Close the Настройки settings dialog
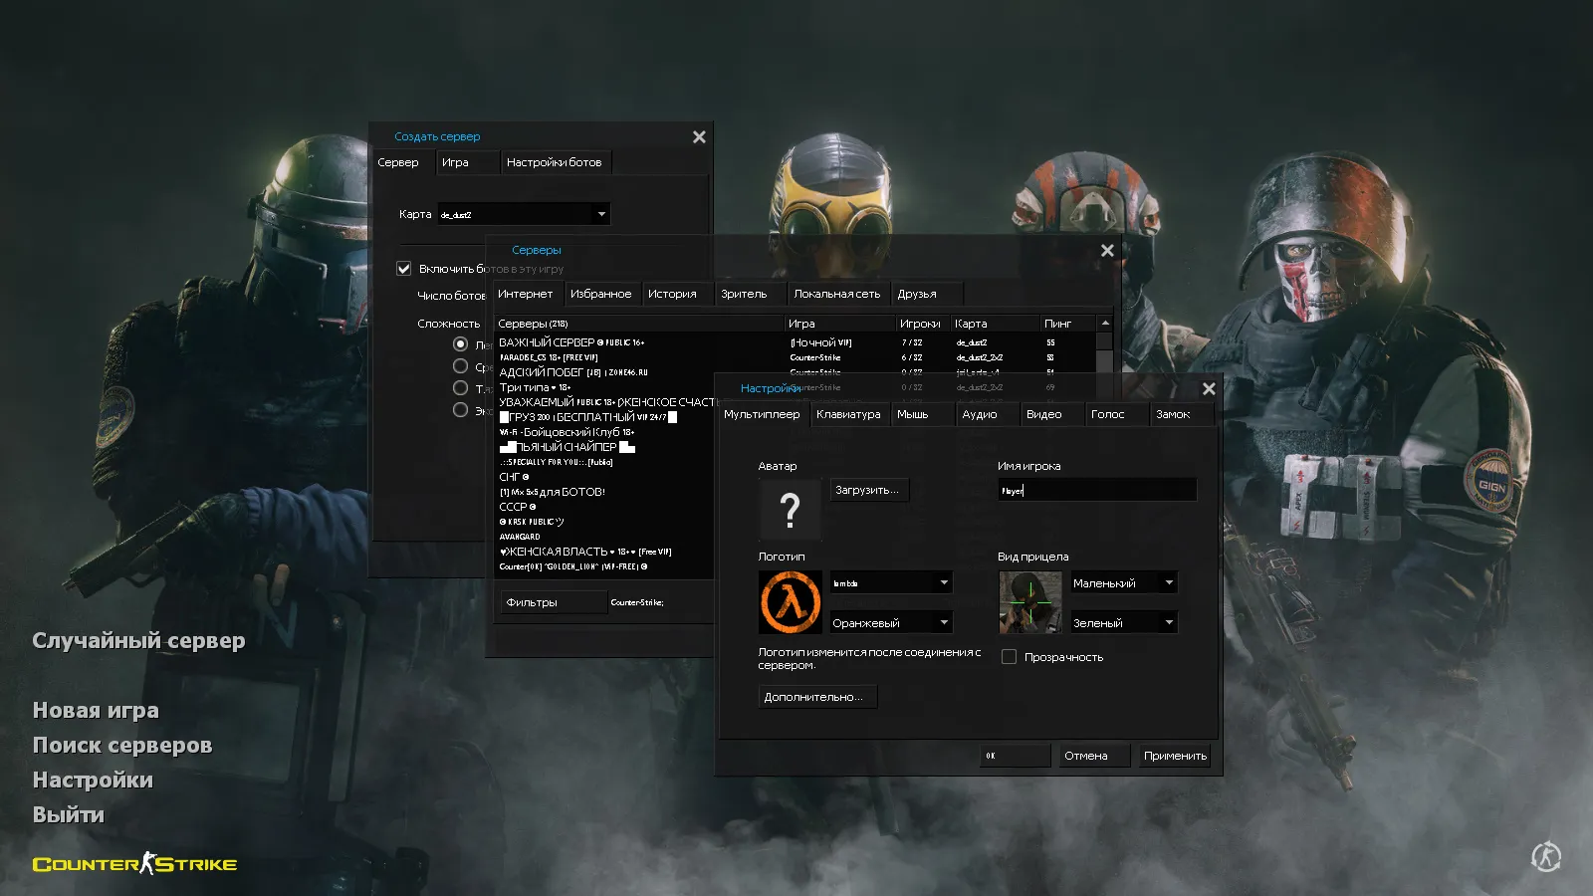1593x896 pixels. [1209, 389]
